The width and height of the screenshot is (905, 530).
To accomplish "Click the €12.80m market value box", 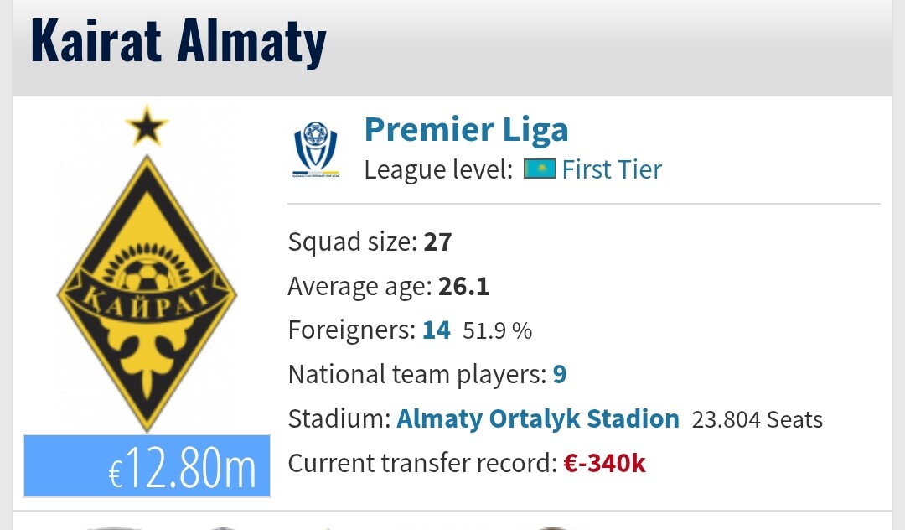I will [x=147, y=466].
